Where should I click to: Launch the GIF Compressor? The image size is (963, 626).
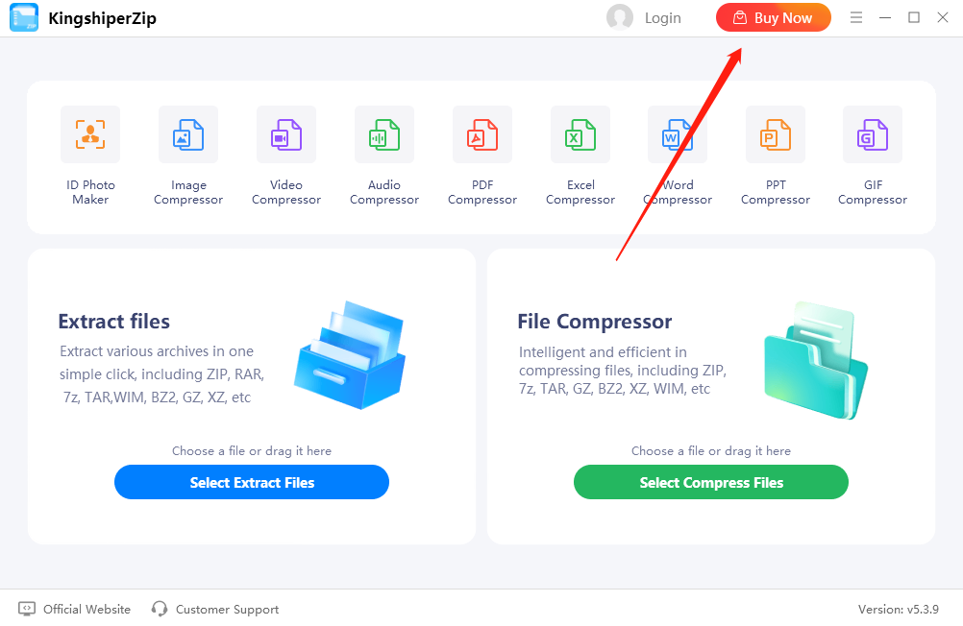point(873,134)
